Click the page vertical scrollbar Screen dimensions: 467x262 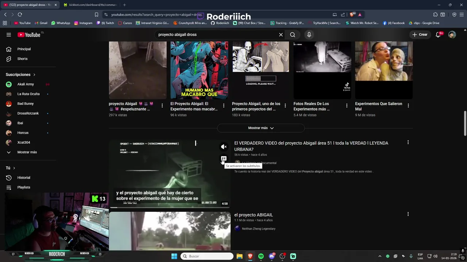point(465,124)
